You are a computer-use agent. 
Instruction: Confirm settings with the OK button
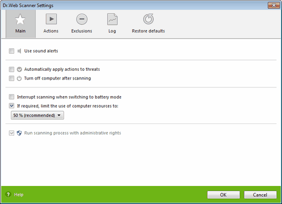(224, 195)
